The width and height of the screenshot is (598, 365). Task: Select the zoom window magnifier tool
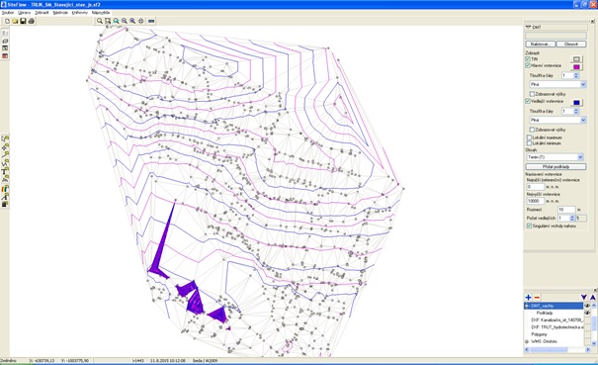click(108, 21)
